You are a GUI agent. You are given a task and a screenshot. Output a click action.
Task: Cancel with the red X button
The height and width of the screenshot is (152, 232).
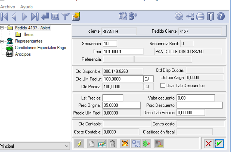pos(209,143)
